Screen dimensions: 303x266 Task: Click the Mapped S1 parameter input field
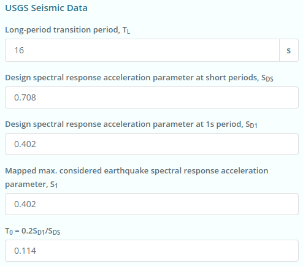tap(151, 204)
